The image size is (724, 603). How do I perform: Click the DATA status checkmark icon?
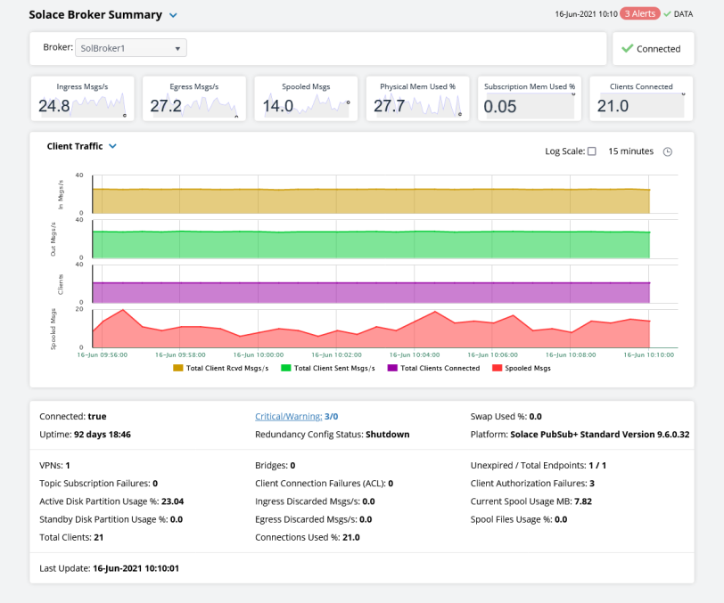point(667,14)
